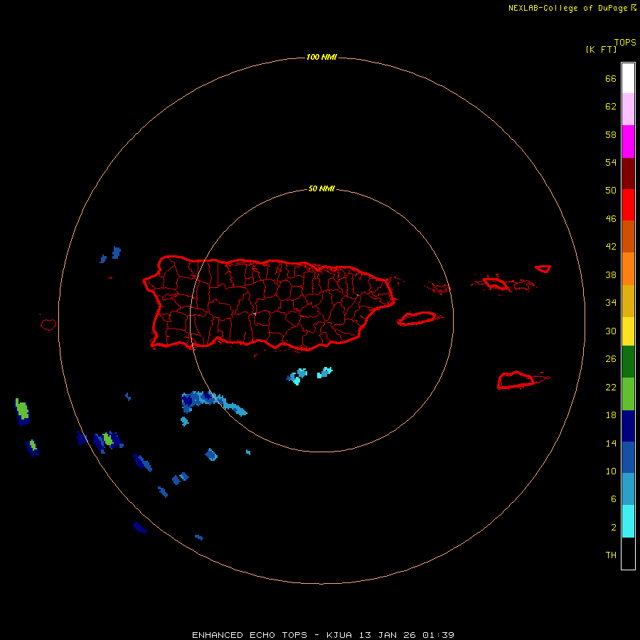Click the legend value '50'

coord(611,191)
